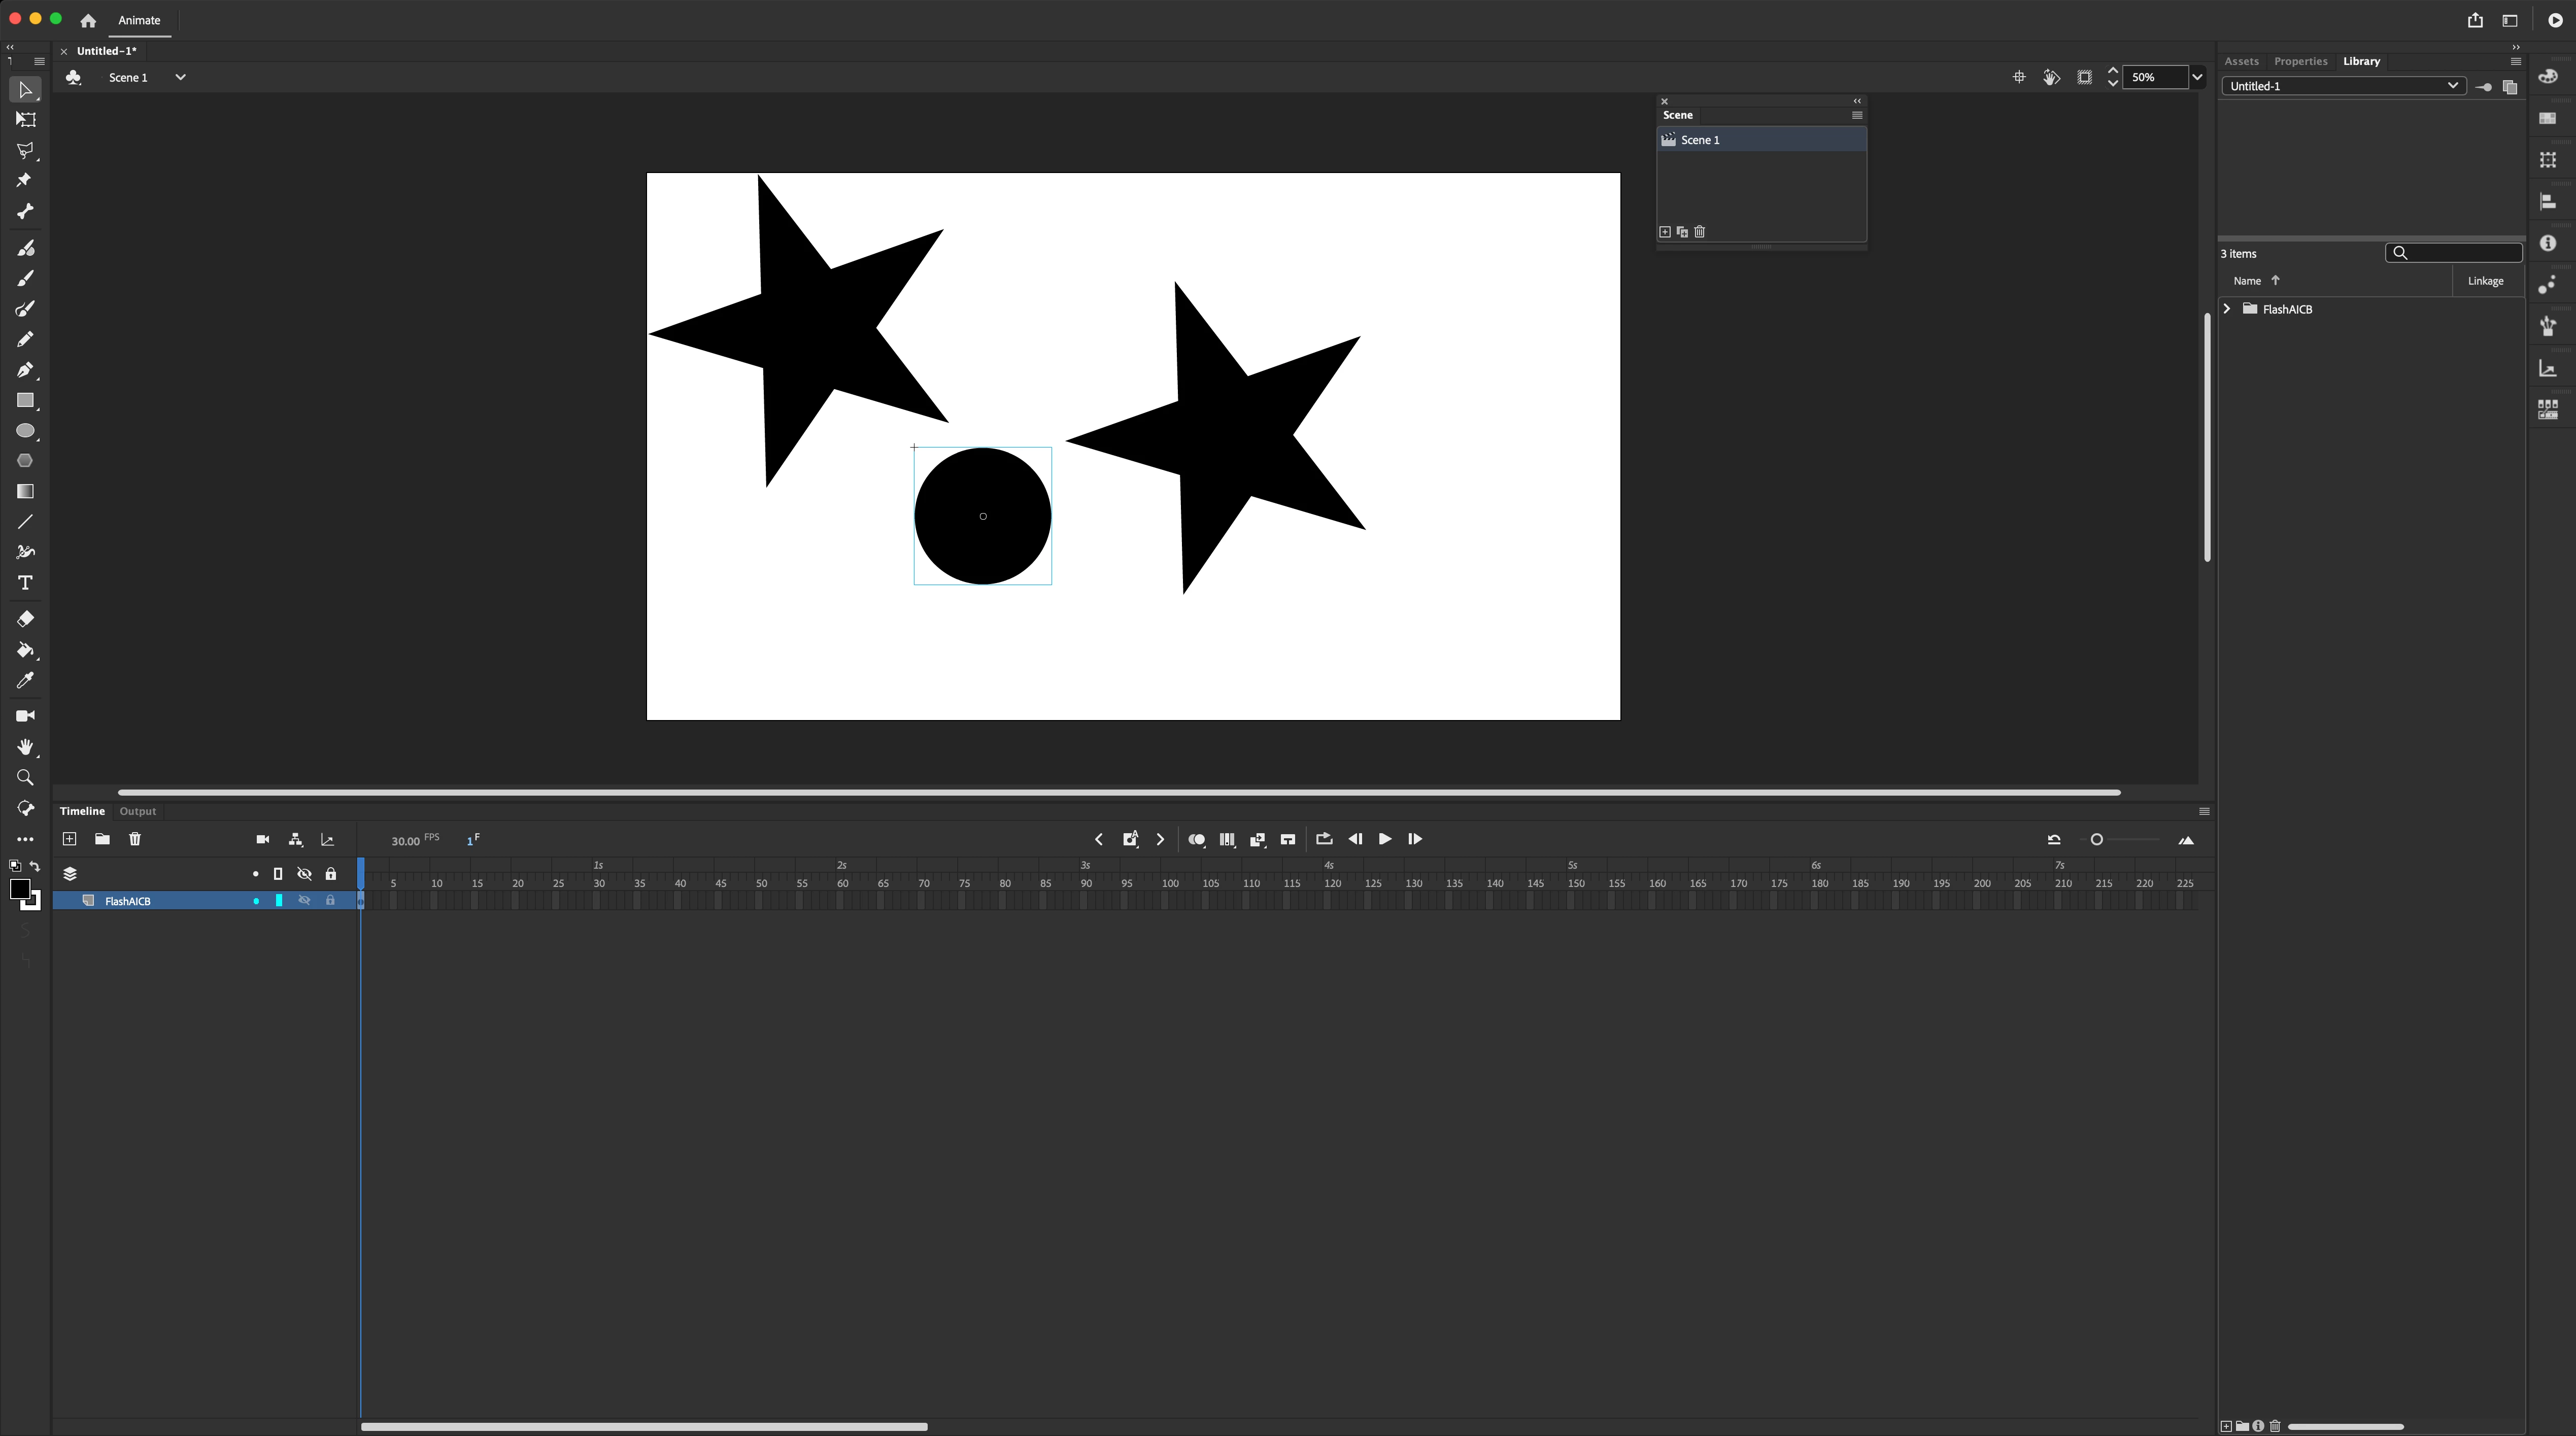Select the Text tool
The image size is (2576, 1436).
(x=25, y=583)
